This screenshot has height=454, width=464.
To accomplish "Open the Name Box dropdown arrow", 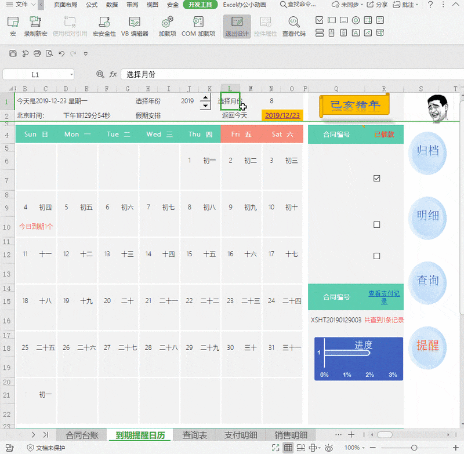I will [71, 75].
